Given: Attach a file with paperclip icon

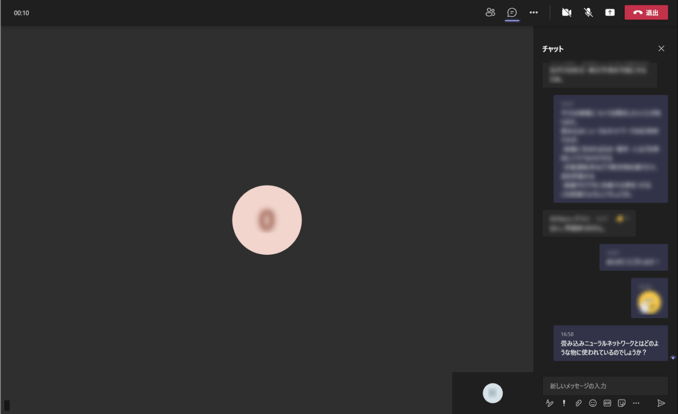Looking at the screenshot, I should [x=579, y=403].
